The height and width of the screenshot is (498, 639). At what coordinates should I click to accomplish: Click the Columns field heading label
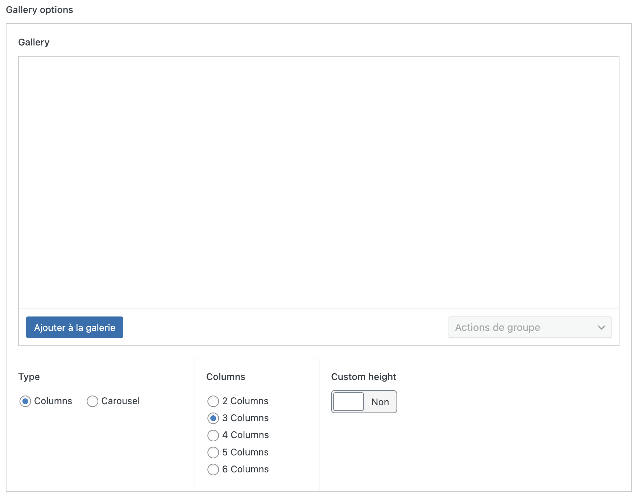[x=226, y=377]
